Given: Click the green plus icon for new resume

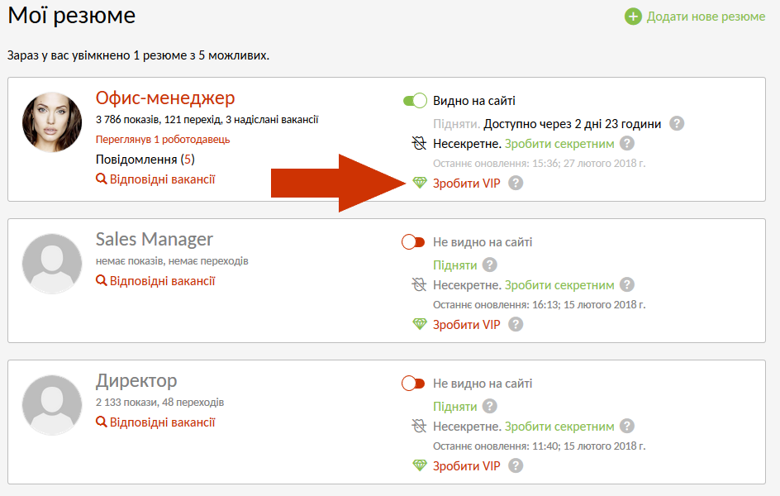Looking at the screenshot, I should 633,17.
